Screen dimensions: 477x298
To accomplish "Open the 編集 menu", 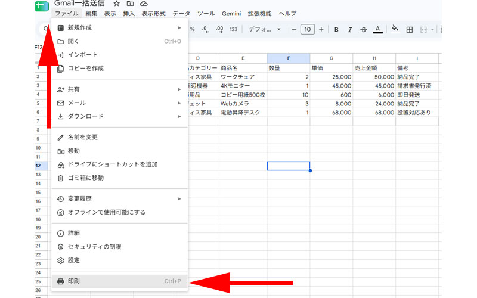I will pos(91,13).
